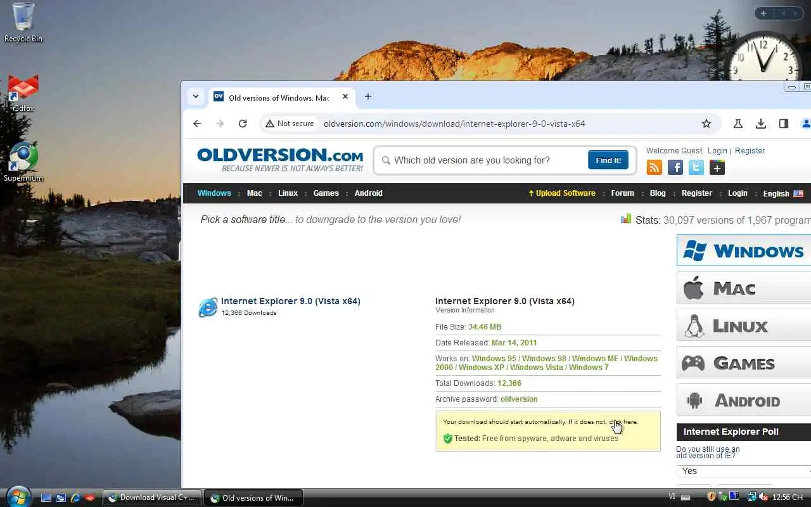Click the large Mac sidebar button
This screenshot has width=811, height=507.
point(744,288)
